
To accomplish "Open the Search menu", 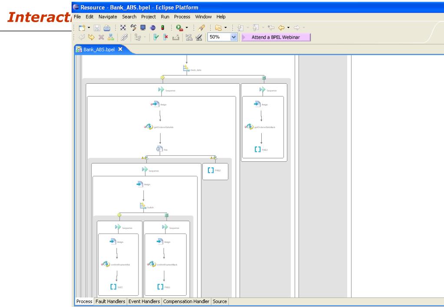I will point(129,16).
